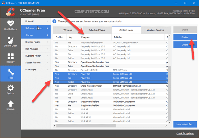This screenshot has height=138, width=199.
Task: Open the Browser Plugins tool entry
Action: coord(36,42)
